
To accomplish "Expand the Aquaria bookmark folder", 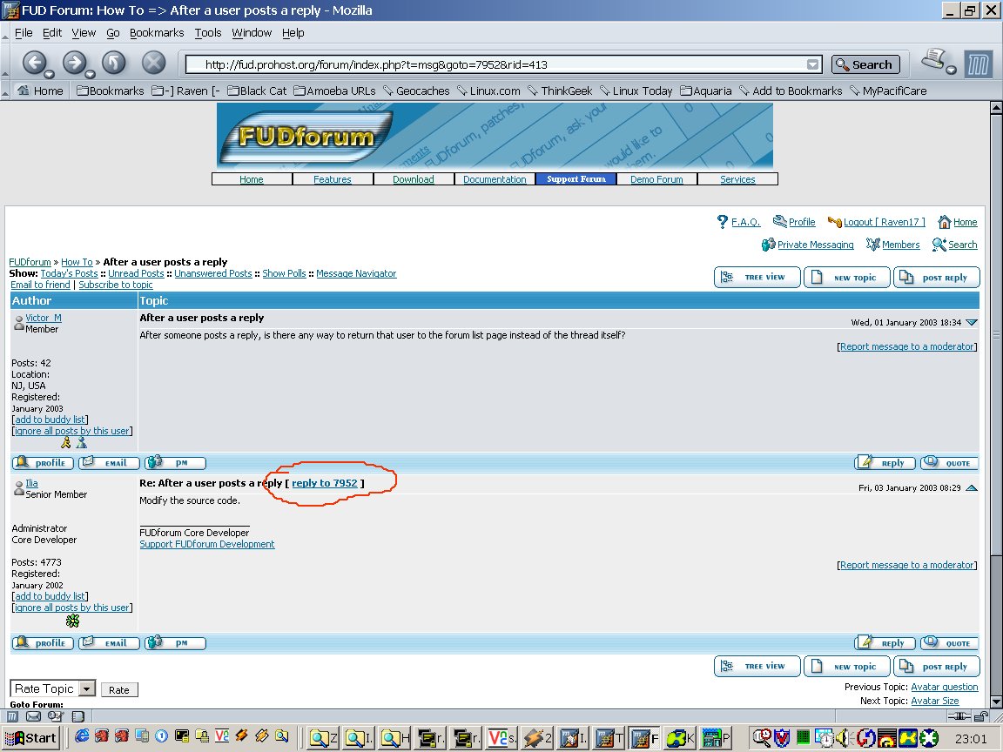I will (705, 91).
